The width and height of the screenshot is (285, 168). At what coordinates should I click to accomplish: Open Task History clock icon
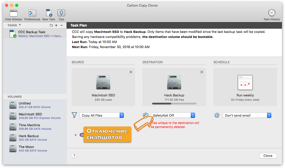click(x=272, y=13)
